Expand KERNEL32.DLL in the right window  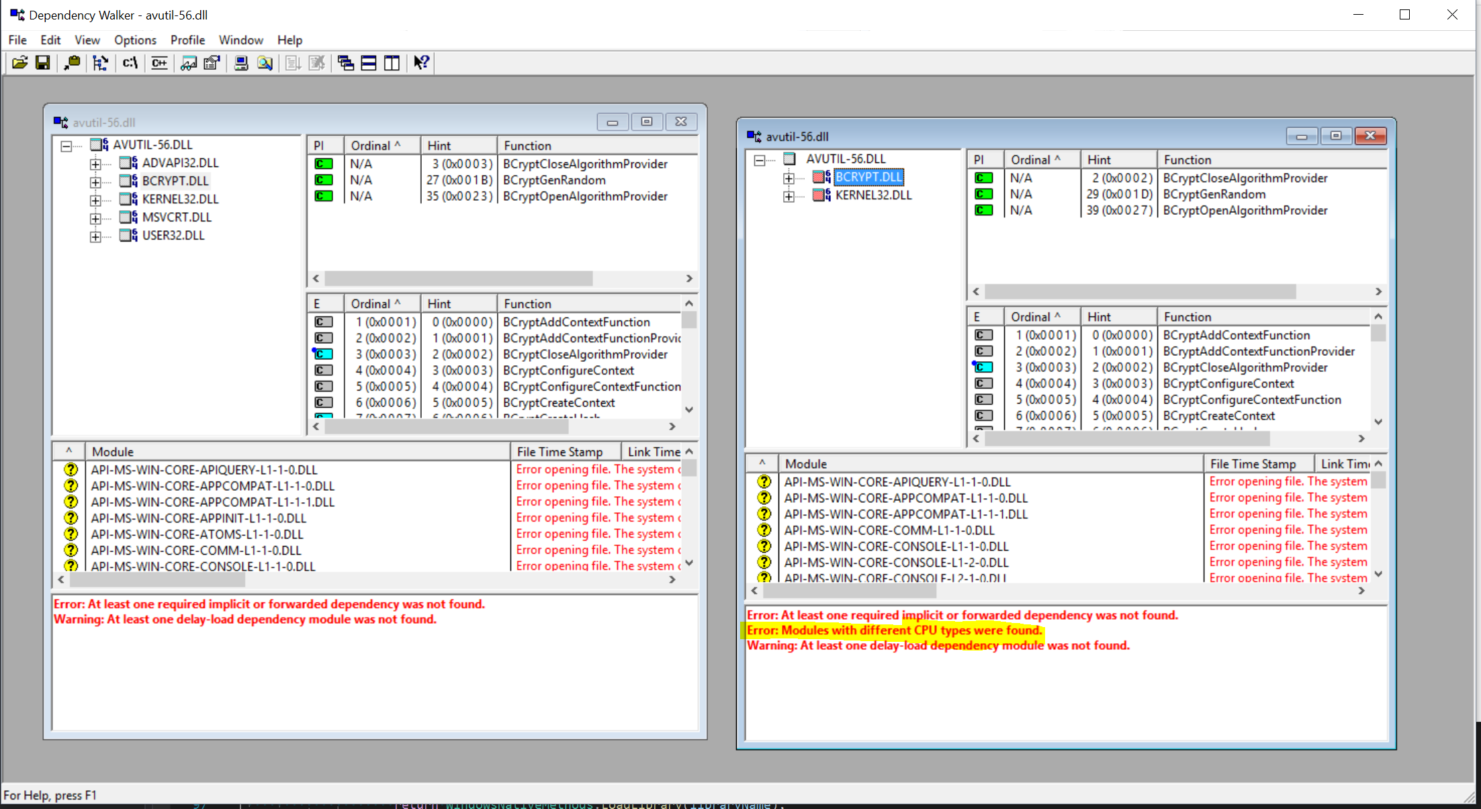click(x=789, y=195)
